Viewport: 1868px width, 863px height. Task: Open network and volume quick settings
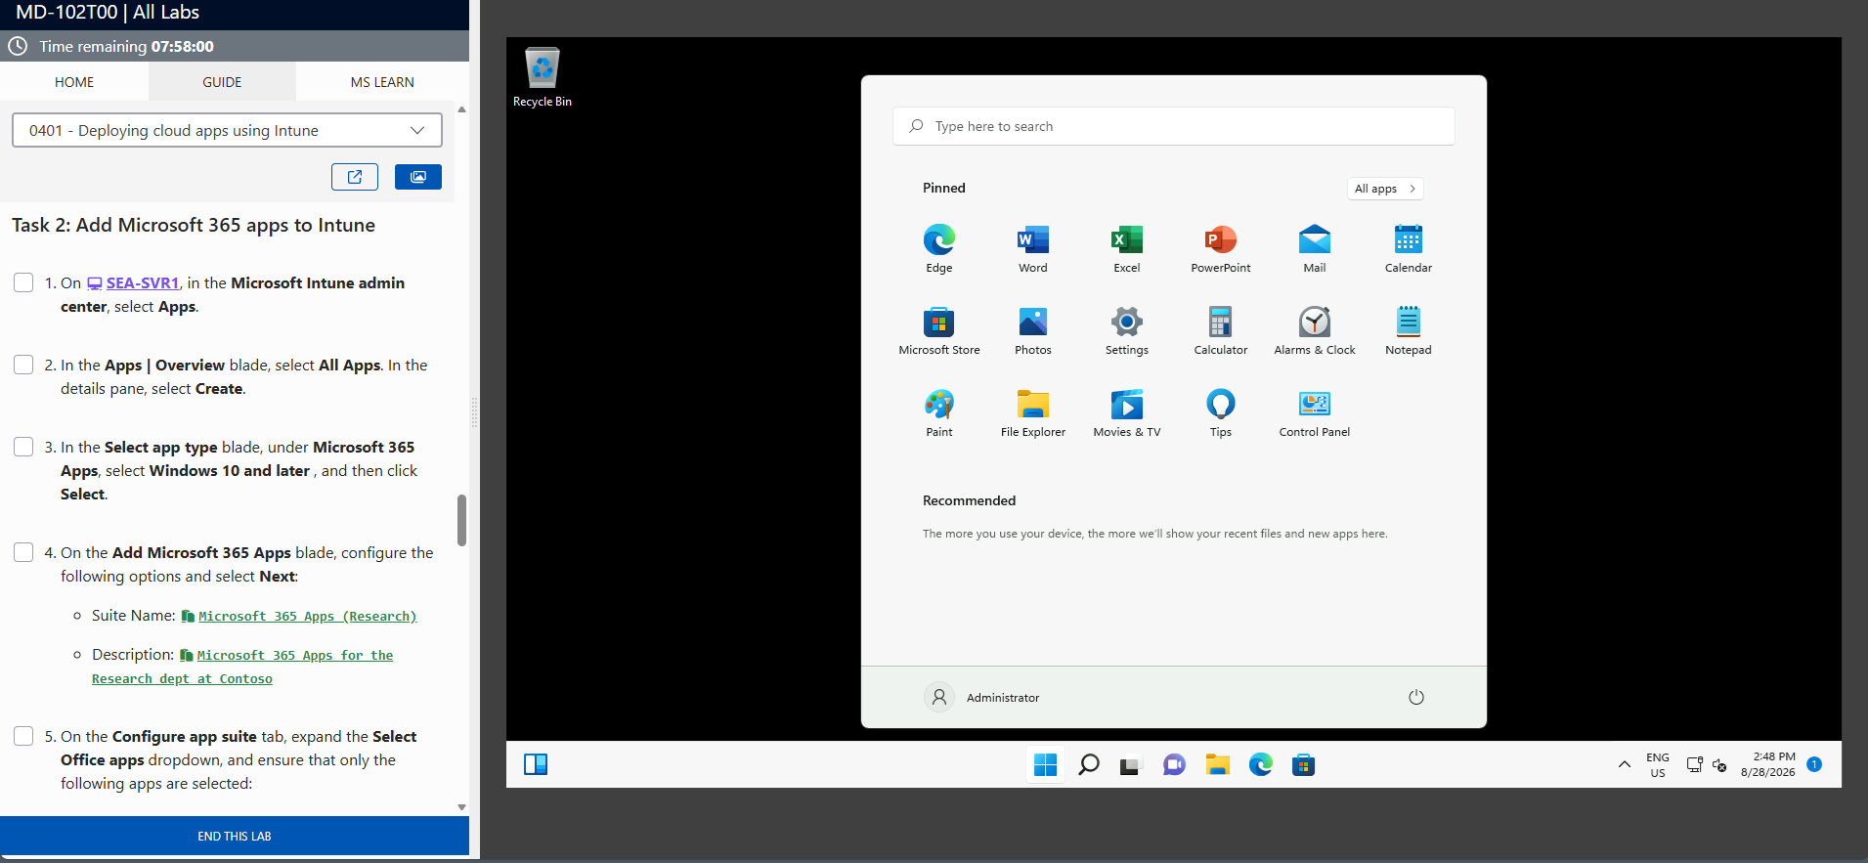pos(1707,764)
